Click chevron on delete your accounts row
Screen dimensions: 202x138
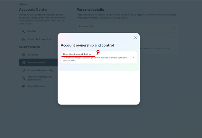(x=175, y=48)
